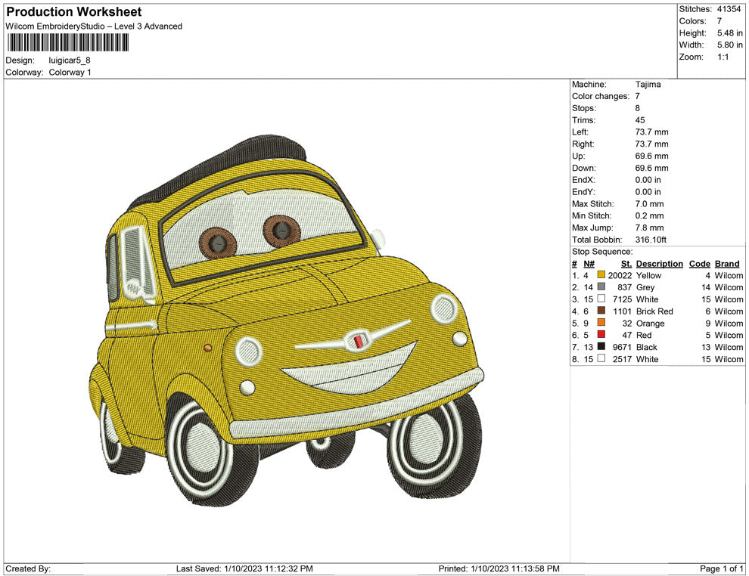Click the St. column header

[x=626, y=264]
